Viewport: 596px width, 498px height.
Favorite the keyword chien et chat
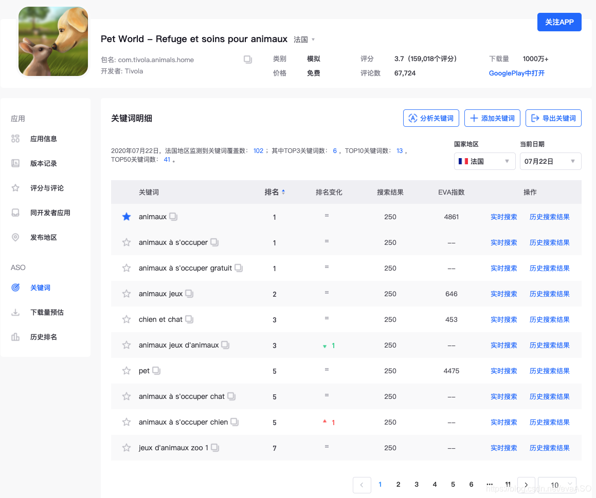pos(127,319)
